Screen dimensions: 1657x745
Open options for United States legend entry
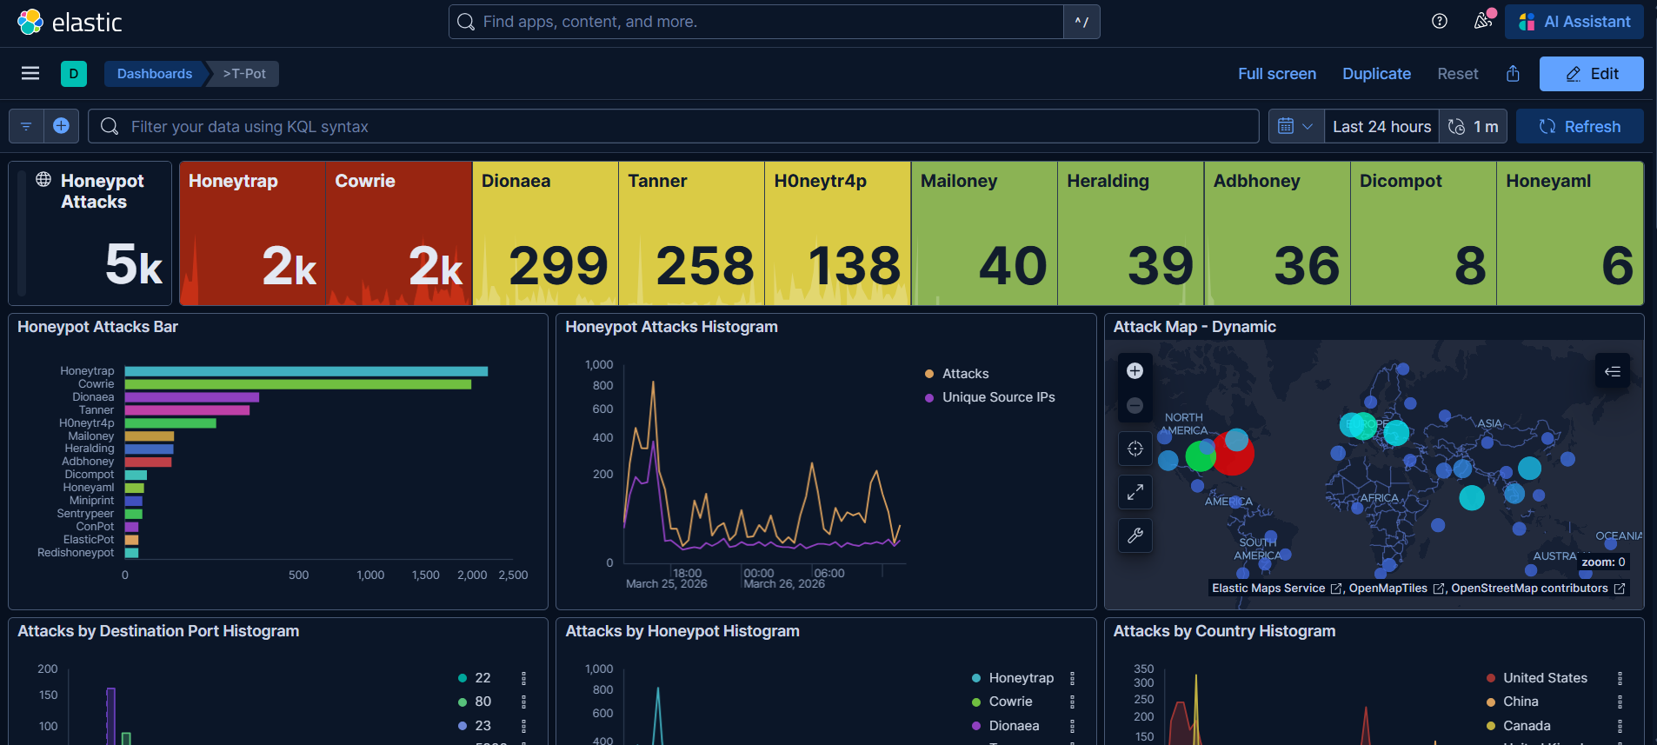1620,678
